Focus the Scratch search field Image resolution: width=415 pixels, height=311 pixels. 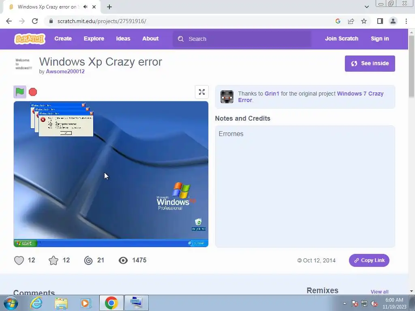(x=242, y=39)
